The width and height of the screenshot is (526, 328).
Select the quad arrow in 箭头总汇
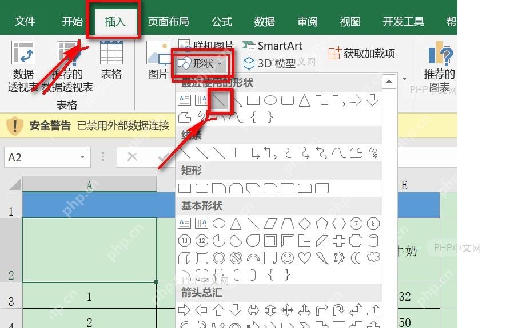[288, 310]
